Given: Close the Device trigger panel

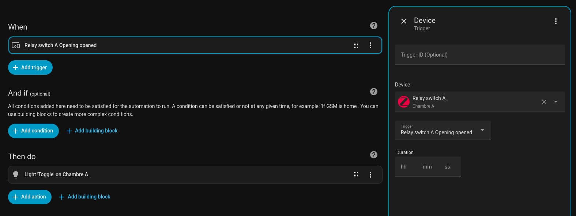Looking at the screenshot, I should (x=403, y=21).
